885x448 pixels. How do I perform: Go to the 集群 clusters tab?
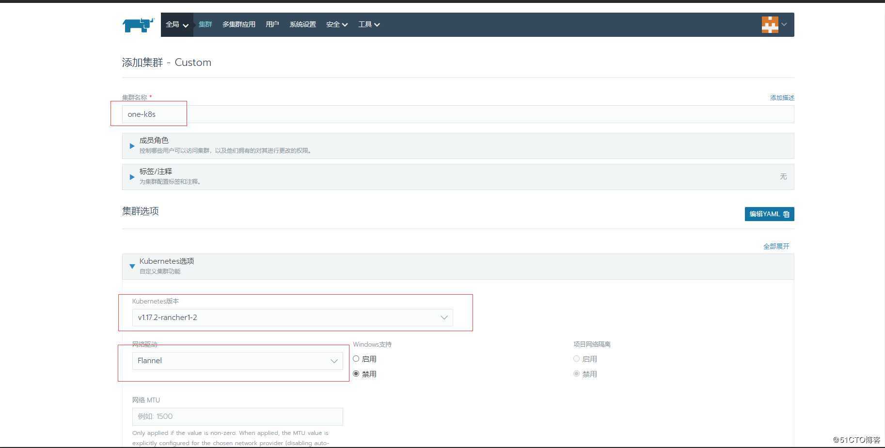[x=205, y=25]
